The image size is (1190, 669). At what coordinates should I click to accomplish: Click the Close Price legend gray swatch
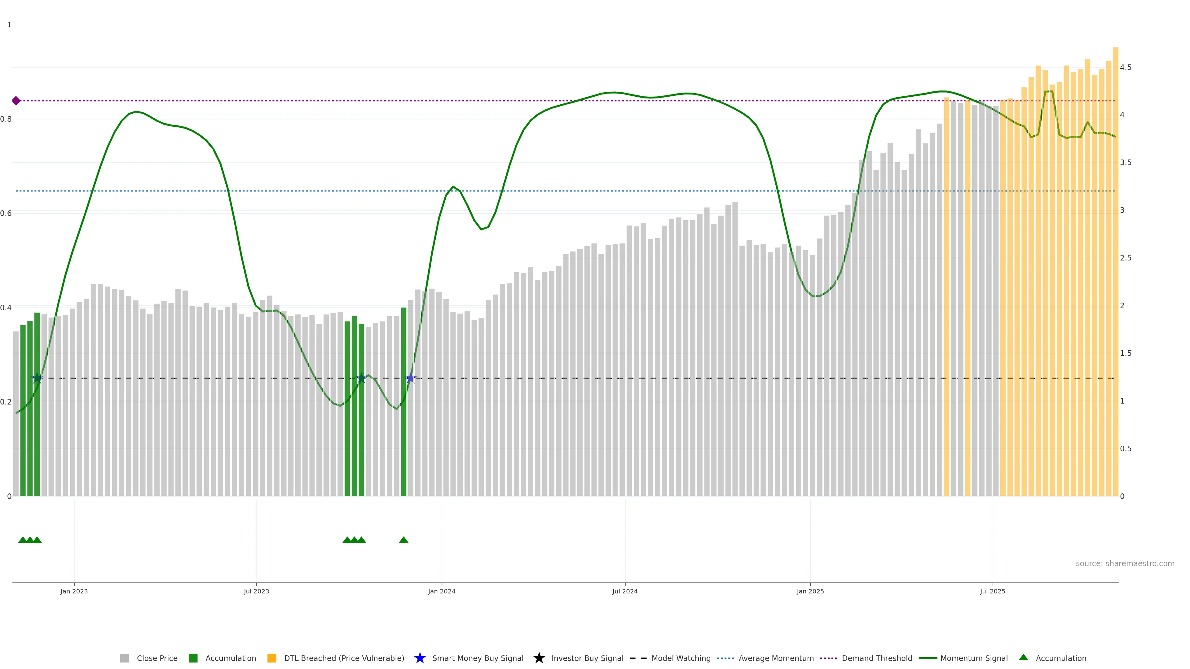tap(124, 658)
